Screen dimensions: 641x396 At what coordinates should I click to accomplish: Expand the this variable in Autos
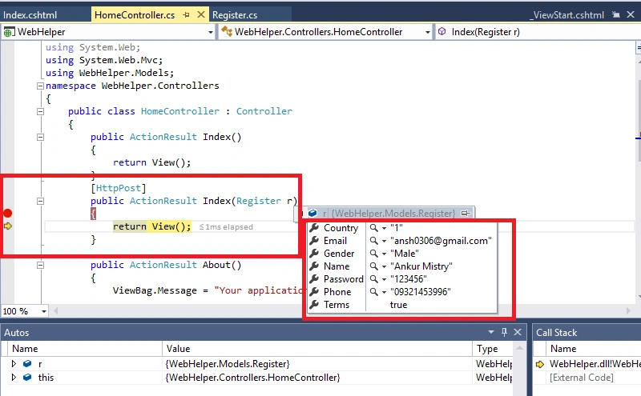(14, 378)
